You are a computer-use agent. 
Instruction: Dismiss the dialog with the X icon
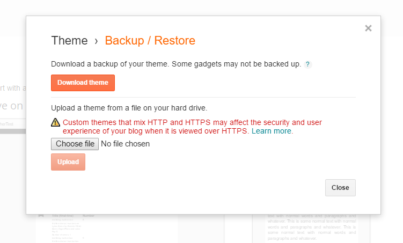pyautogui.click(x=368, y=28)
